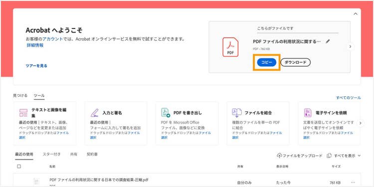Click the 入力と署名 pen icon

[x=94, y=113]
